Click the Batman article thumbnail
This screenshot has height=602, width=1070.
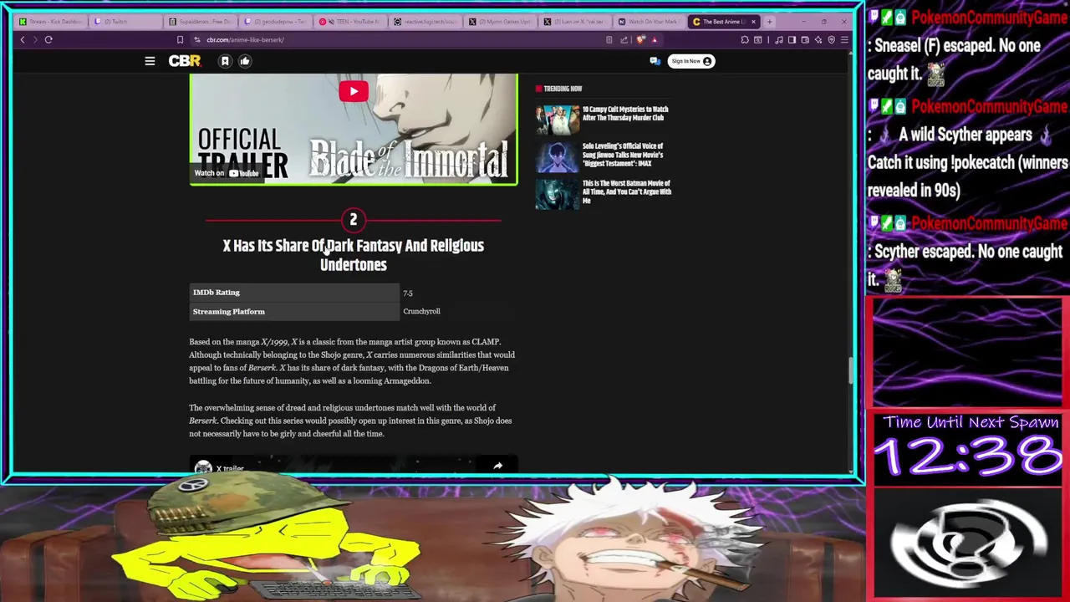point(558,194)
